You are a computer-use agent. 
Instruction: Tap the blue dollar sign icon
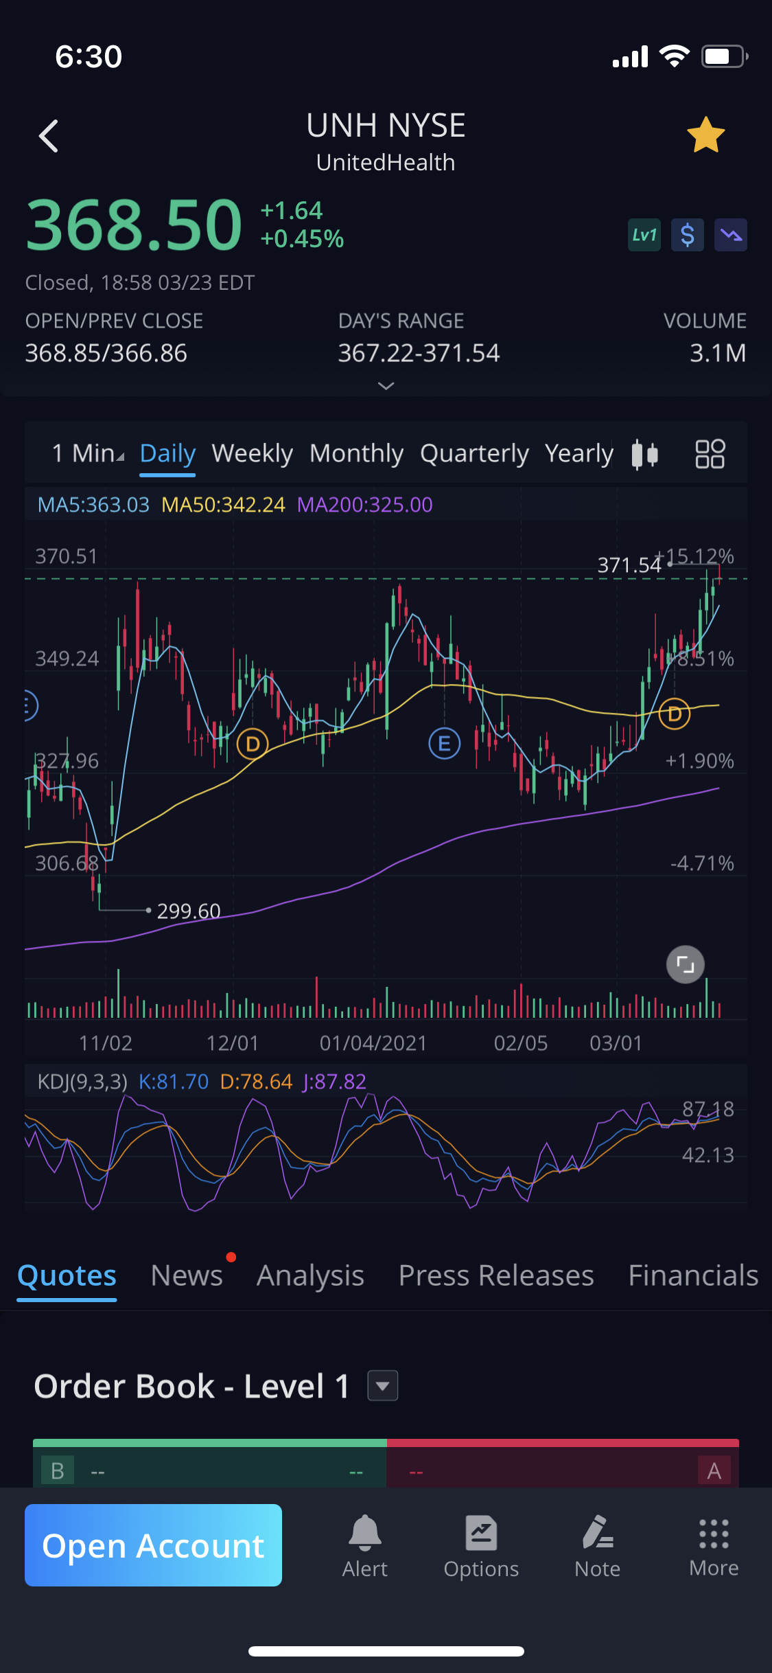687,236
